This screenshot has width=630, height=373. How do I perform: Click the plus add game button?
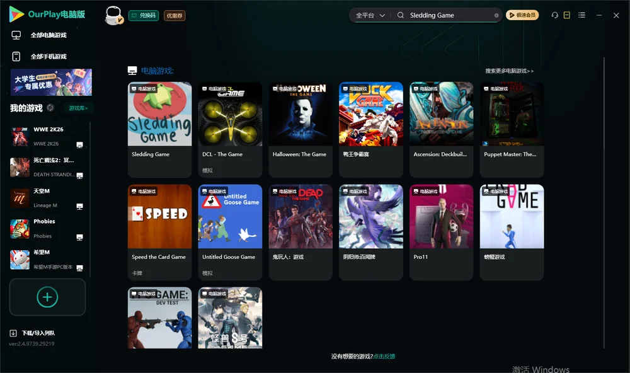(47, 297)
